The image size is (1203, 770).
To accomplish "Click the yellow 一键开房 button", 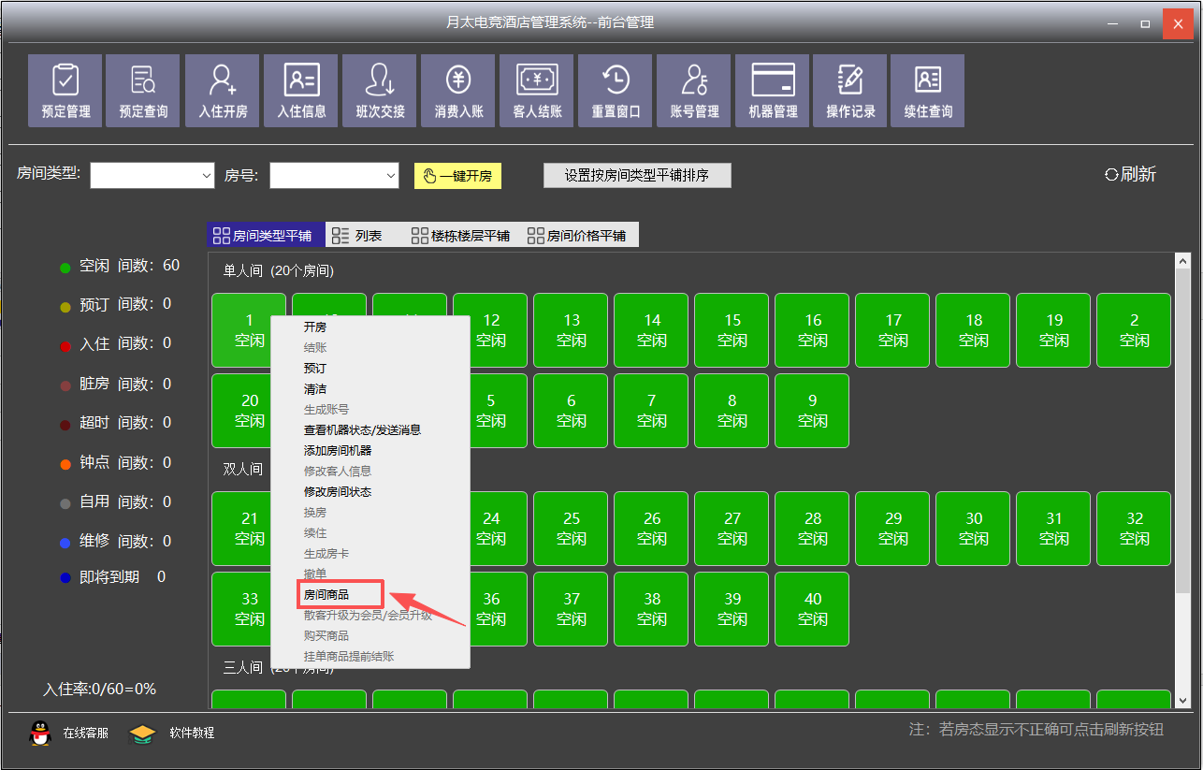I will tap(457, 176).
